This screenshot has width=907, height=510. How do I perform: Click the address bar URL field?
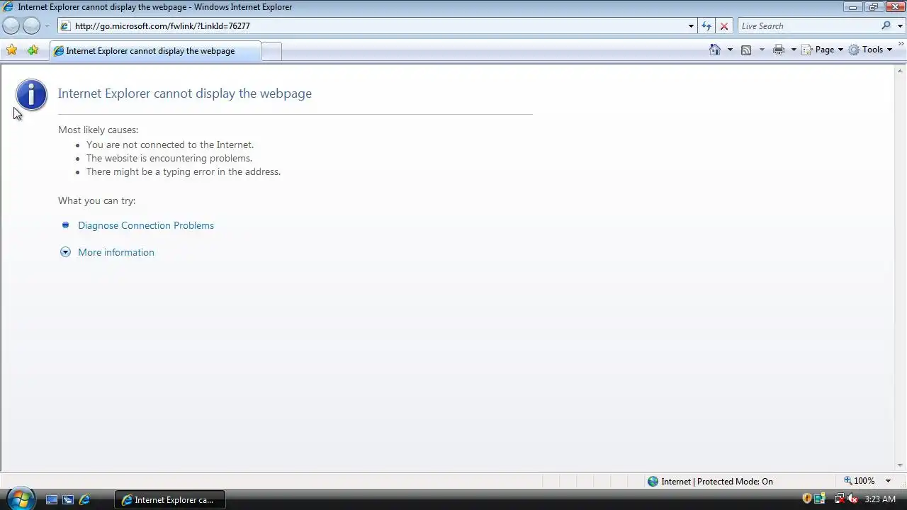[x=372, y=26]
